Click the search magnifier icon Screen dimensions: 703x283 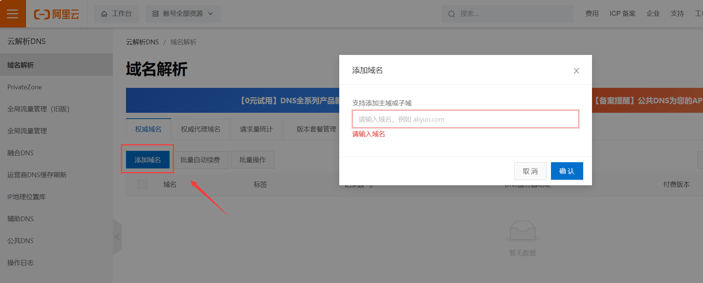tap(451, 14)
